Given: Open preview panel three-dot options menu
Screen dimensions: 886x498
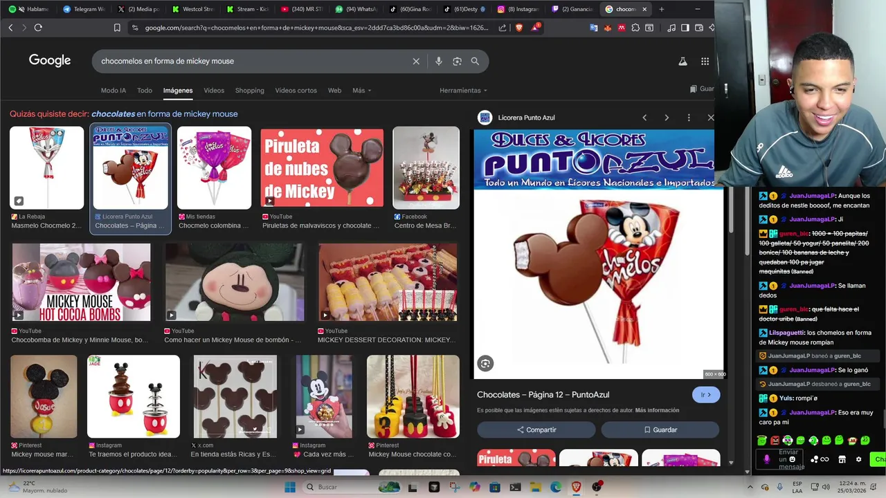Looking at the screenshot, I should tap(689, 118).
